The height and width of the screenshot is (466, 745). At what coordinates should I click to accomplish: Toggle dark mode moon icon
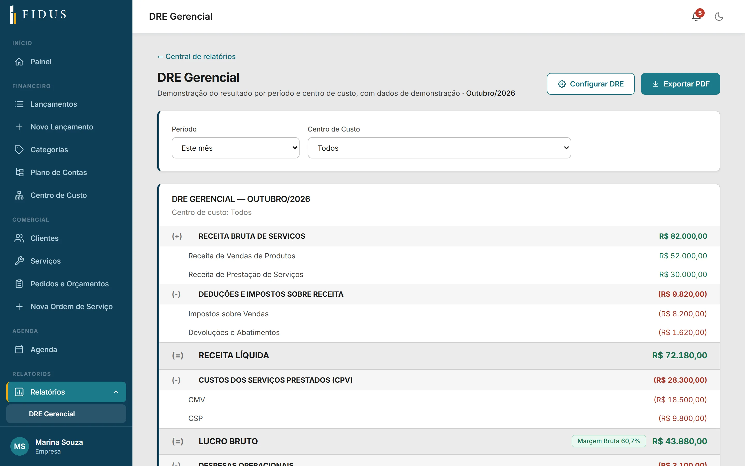coord(719,17)
